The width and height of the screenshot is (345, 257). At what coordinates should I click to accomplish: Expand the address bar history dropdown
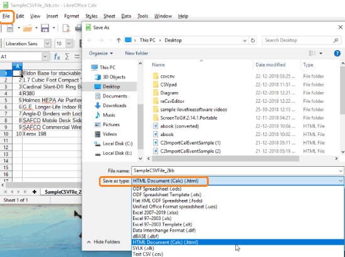[x=245, y=41]
